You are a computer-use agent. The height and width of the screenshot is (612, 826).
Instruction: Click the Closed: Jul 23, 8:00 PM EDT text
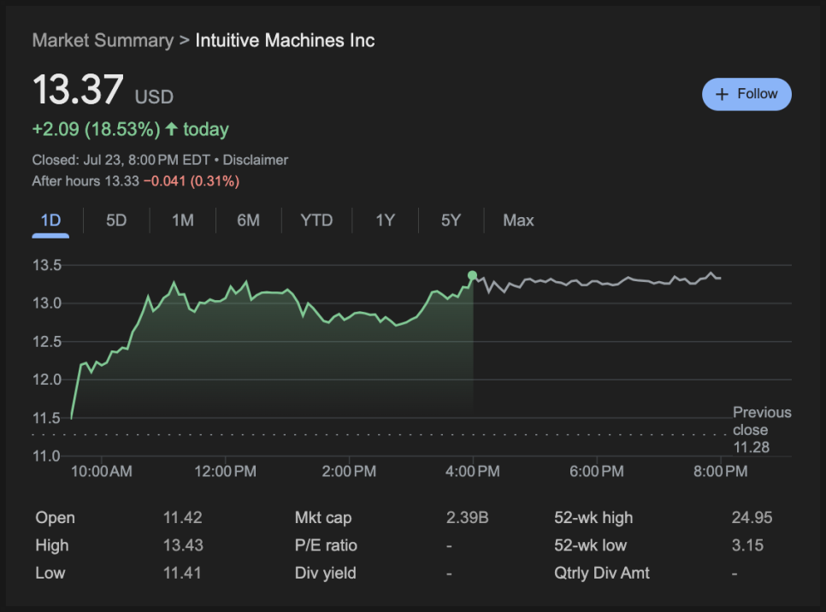coord(121,160)
